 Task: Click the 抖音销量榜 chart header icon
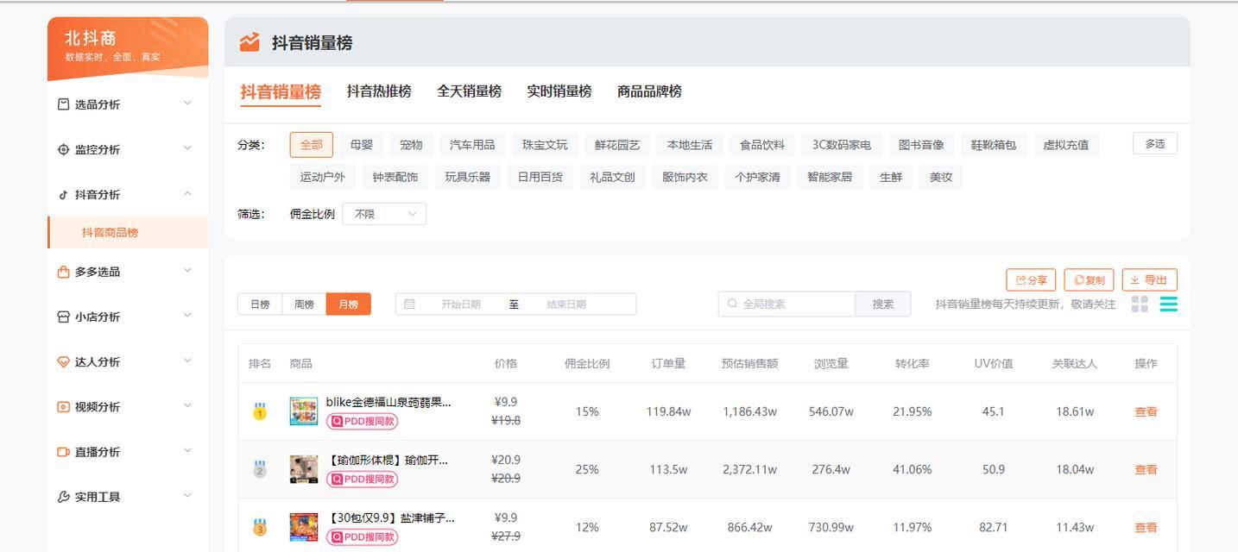tap(249, 42)
